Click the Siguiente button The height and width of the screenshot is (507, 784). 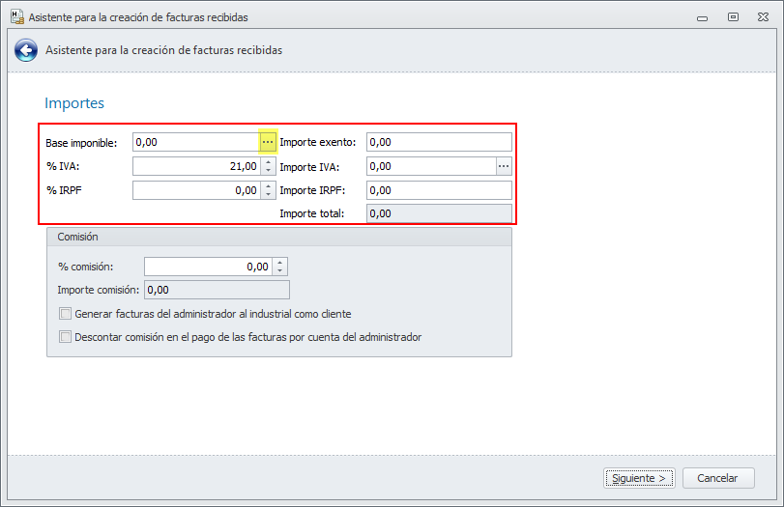639,478
